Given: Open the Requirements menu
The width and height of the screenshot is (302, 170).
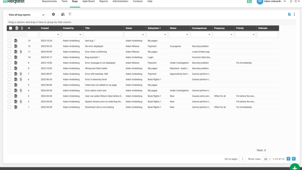Looking at the screenshot, I should point(49,1).
